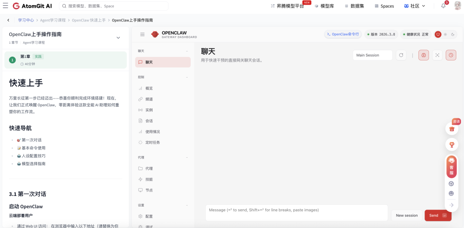The image size is (464, 228).
Task: Open 代理 agents page
Action: (x=163, y=168)
